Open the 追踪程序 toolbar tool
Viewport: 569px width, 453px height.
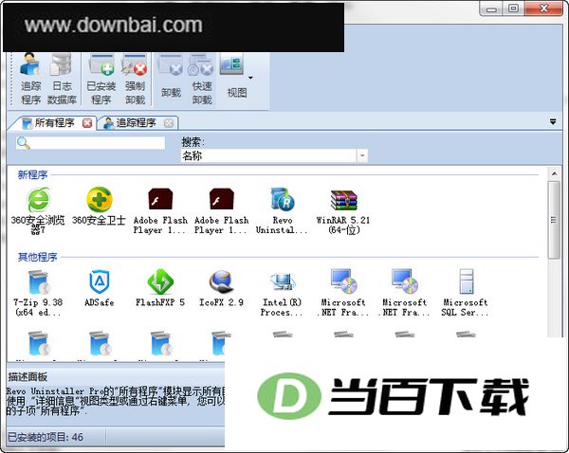[31, 79]
